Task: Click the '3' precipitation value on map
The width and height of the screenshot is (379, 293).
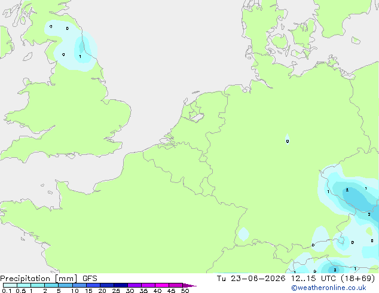Action: click(335, 270)
